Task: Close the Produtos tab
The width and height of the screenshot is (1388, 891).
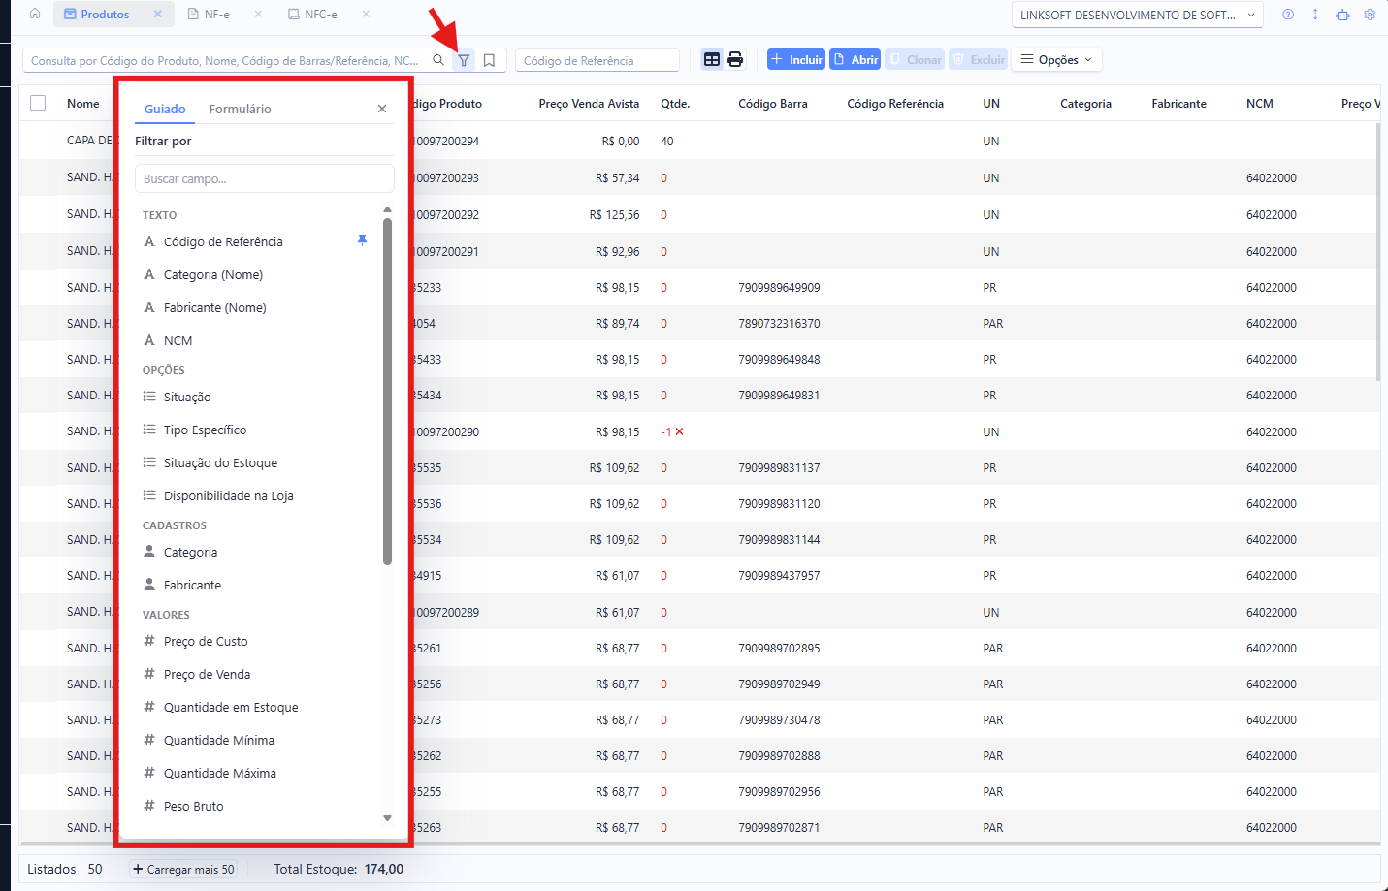Action: pos(158,14)
